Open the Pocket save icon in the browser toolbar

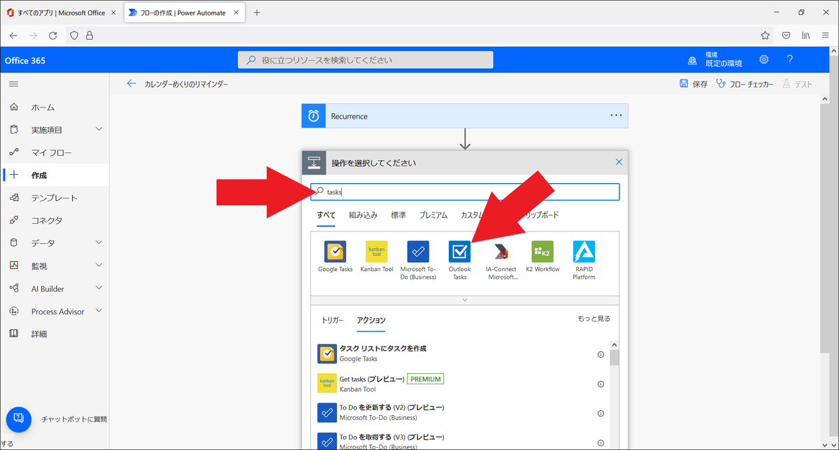786,36
